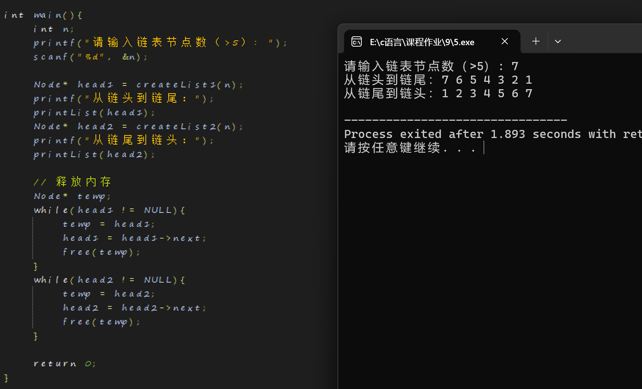642x389 pixels.
Task: Click the 'while(head2 != NULL){' line
Action: point(109,280)
